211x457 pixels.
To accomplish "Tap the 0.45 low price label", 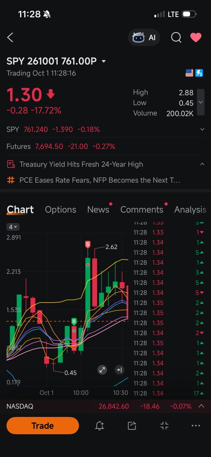I will 70,373.
